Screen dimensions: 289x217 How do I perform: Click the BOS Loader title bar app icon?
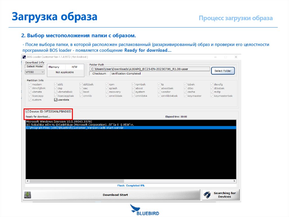pos(24,57)
